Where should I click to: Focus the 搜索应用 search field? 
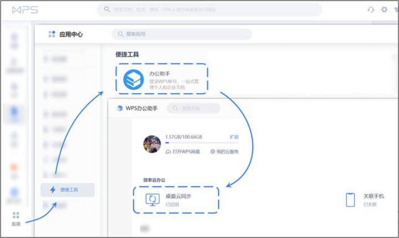pyautogui.click(x=181, y=34)
